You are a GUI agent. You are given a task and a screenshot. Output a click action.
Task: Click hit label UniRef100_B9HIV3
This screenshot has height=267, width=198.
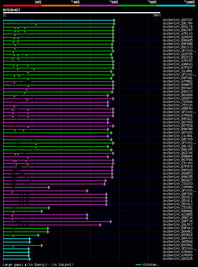[x=178, y=91]
